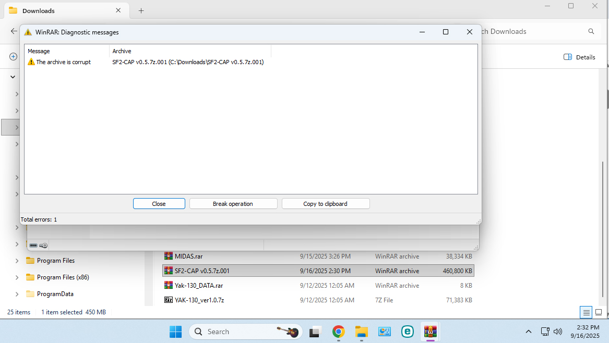The height and width of the screenshot is (343, 609).
Task: Click the 9/15/2025 3:26 PM date cell
Action: pyautogui.click(x=325, y=256)
